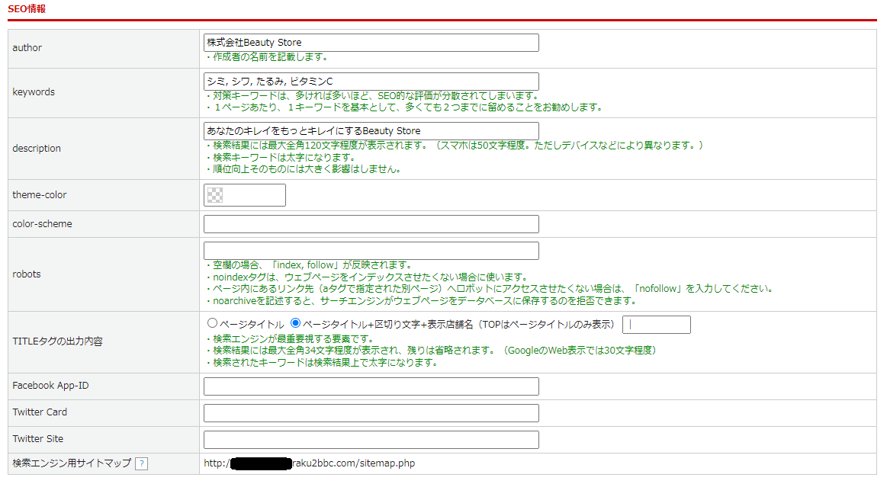This screenshot has width=887, height=484.
Task: Focus the keywords input containing シミ, シワ
Action: [371, 82]
